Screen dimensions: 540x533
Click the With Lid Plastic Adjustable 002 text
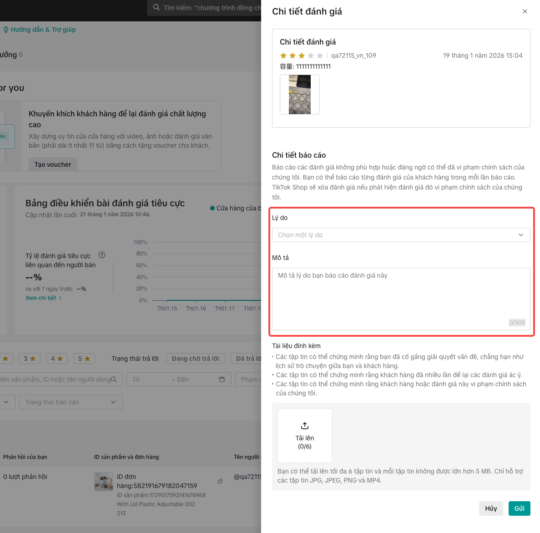pos(156,504)
